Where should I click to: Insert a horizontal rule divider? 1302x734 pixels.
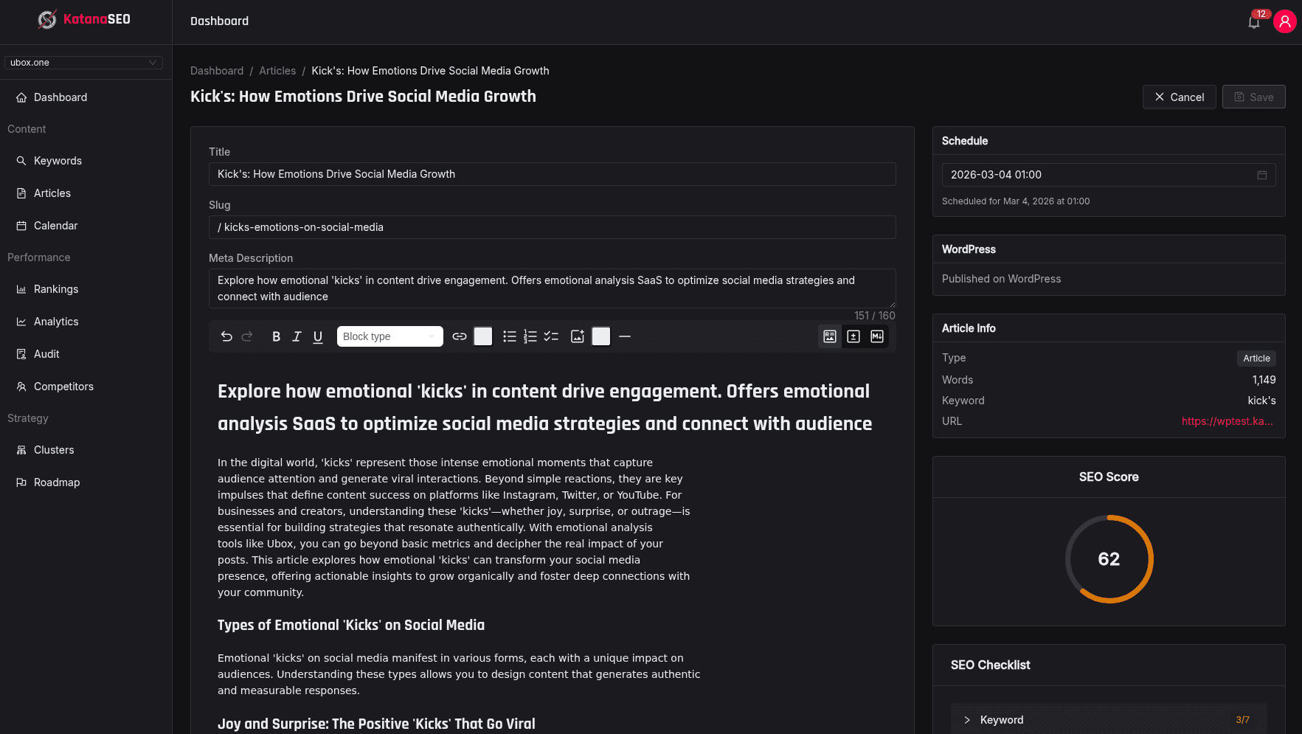tap(625, 336)
